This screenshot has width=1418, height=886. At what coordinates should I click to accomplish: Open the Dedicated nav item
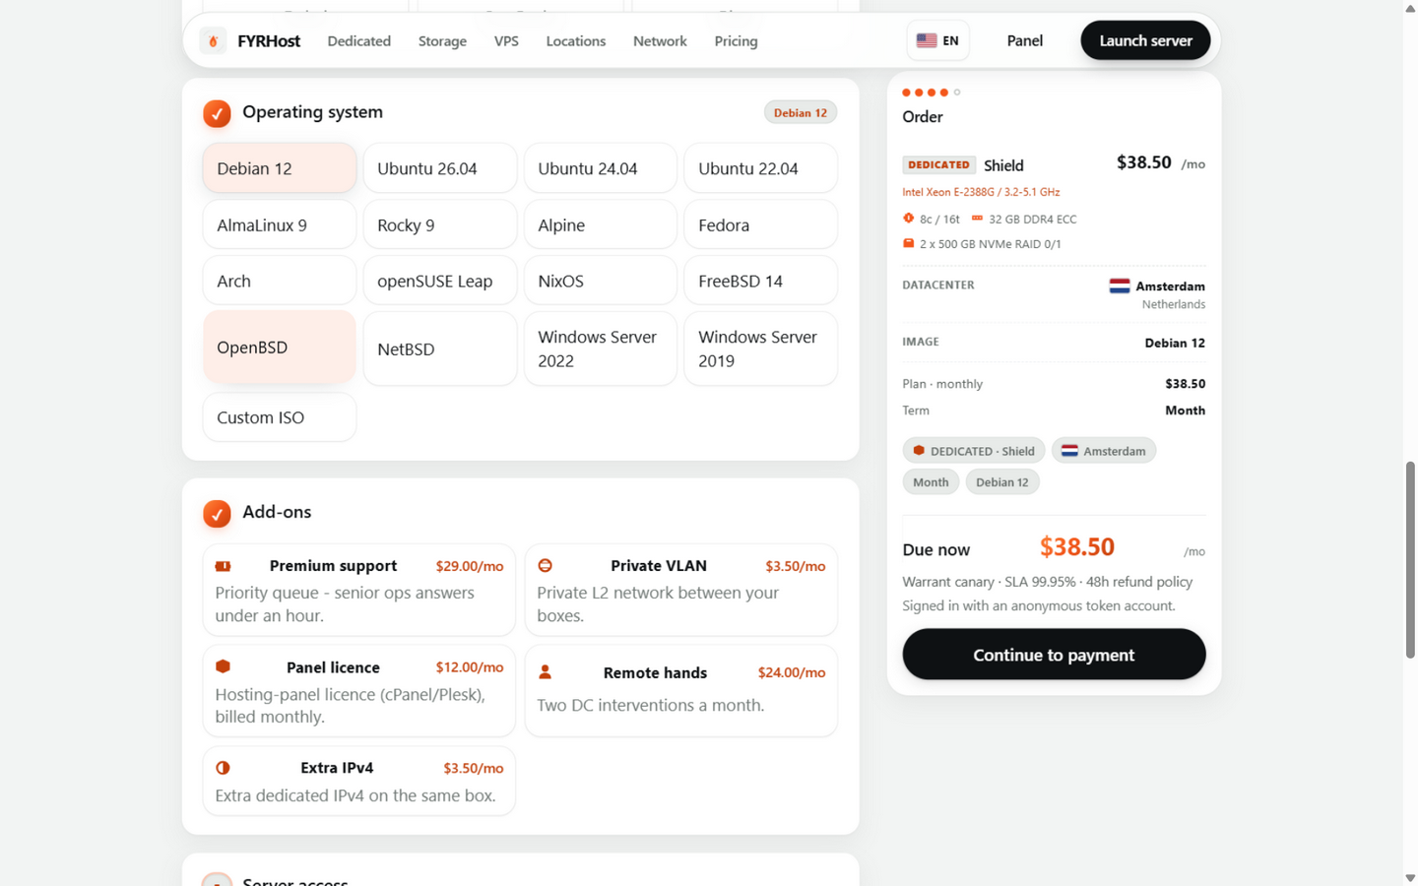click(359, 41)
